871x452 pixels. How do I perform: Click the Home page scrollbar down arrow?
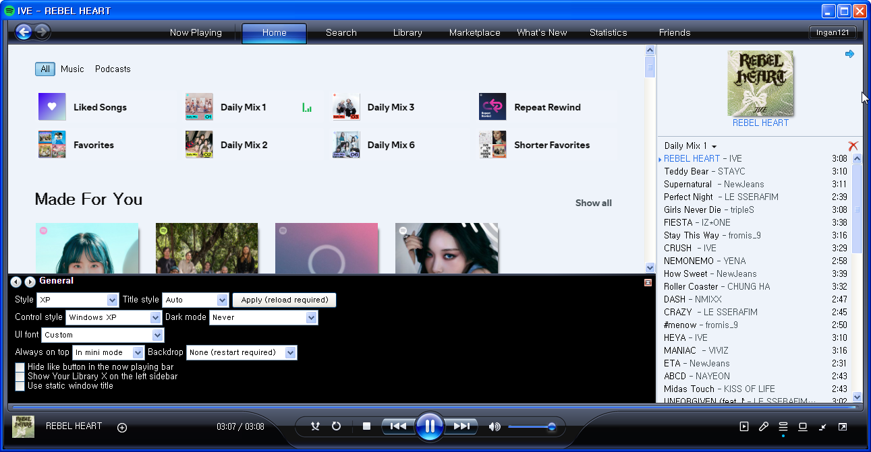click(650, 267)
